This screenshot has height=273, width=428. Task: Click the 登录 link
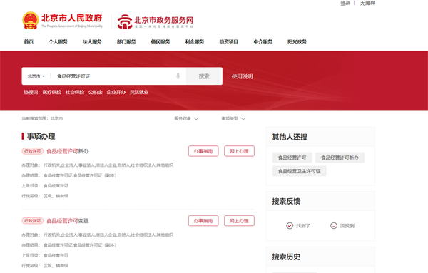pos(345,4)
